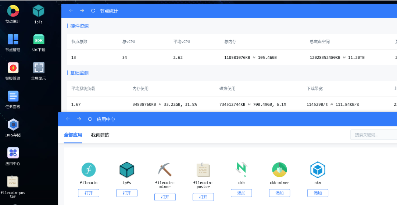The height and width of the screenshot is (205, 397).
Task: Click the 磁盘使用 column header
Action: pos(228,89)
